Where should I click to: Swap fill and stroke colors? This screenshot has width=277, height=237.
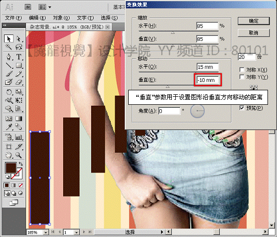[21, 164]
